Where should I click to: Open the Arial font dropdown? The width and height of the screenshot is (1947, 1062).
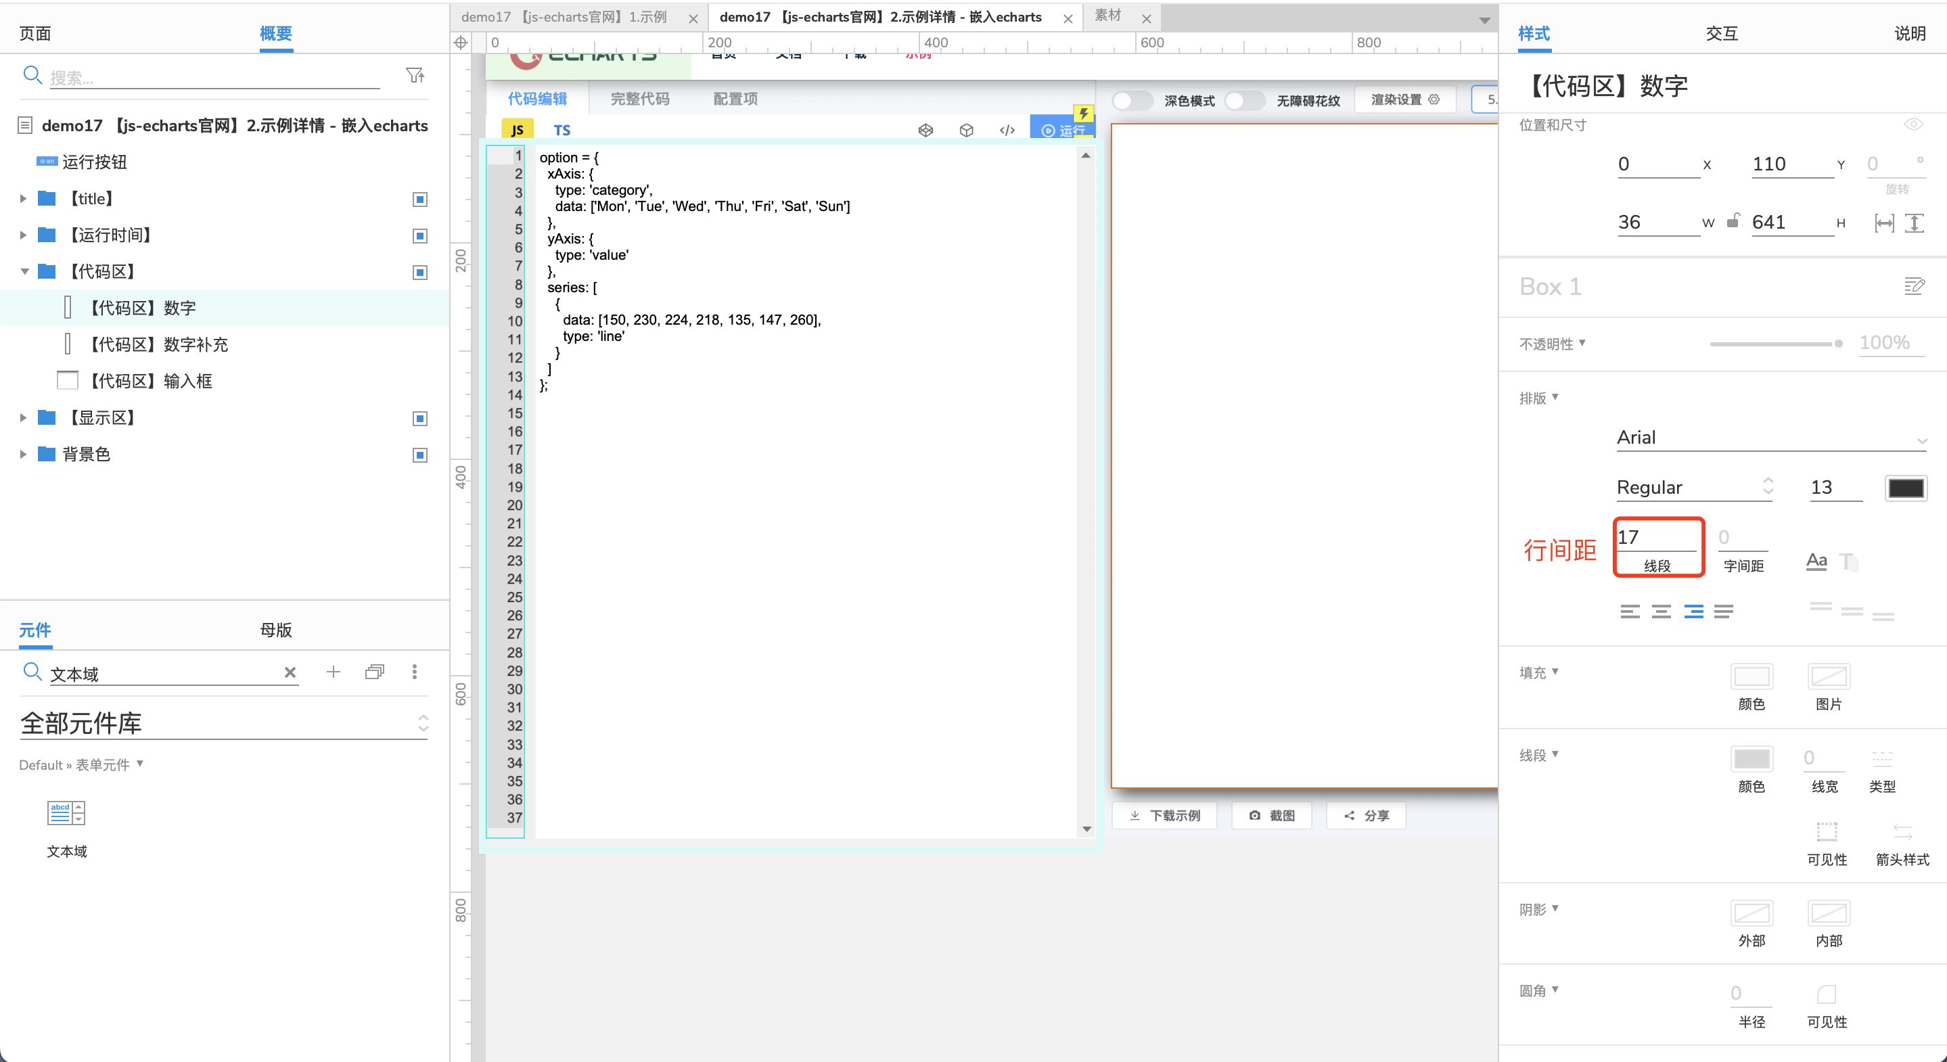[1770, 438]
